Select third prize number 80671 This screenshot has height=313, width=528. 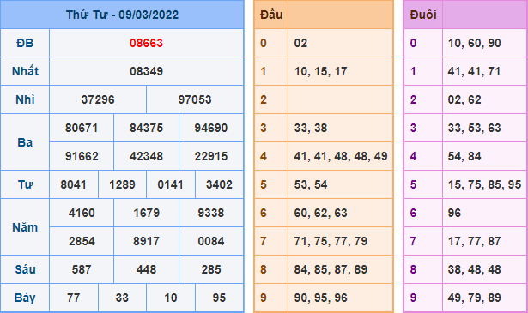[x=82, y=128]
